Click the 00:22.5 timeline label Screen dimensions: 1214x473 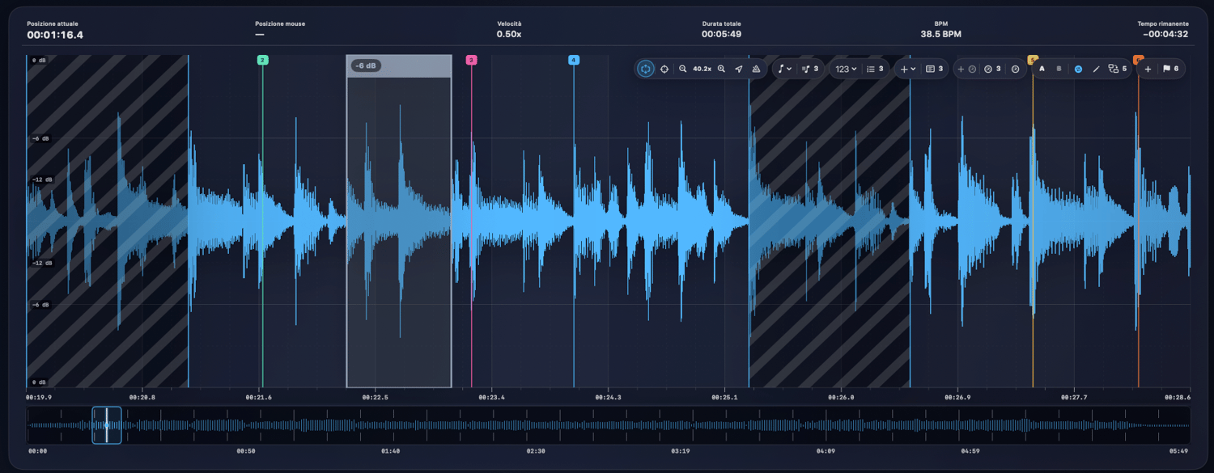point(375,397)
